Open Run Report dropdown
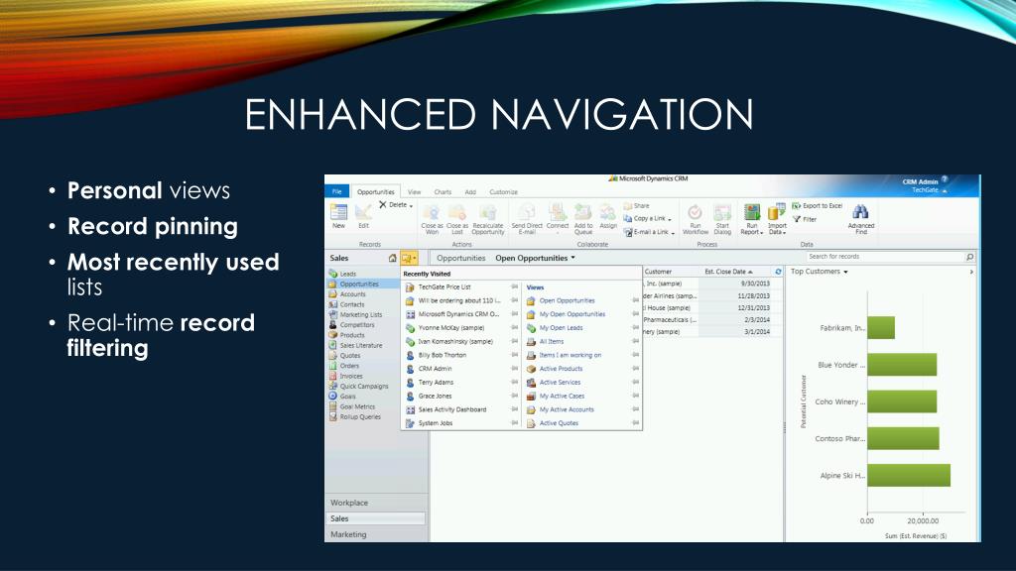The width and height of the screenshot is (1016, 571). tap(761, 232)
